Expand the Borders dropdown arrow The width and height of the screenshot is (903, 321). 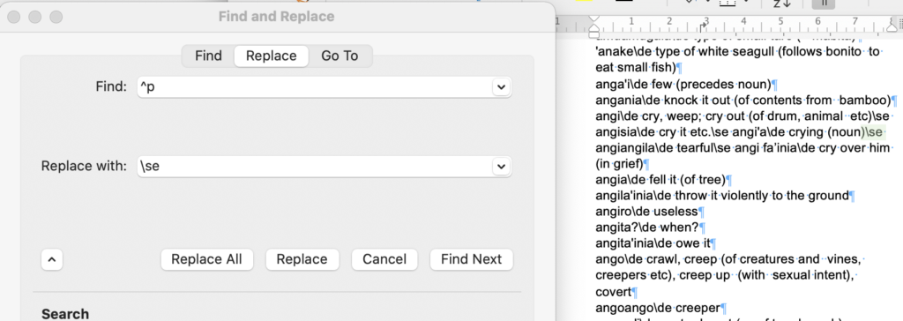(x=746, y=3)
